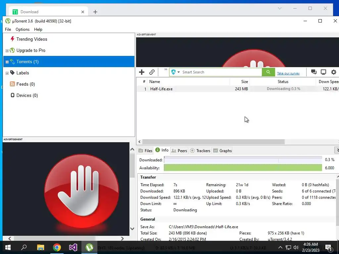This screenshot has height=254, width=339.
Task: Sort by the Status column header
Action: pos(283,82)
